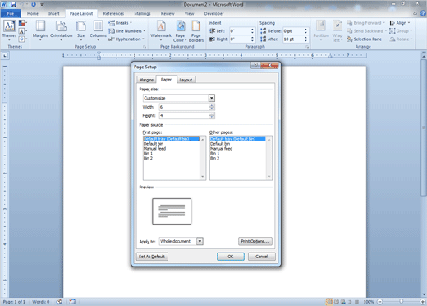Screen dimensions: 427x306
Task: Open Page Color picker in ribbon
Action: 180,31
